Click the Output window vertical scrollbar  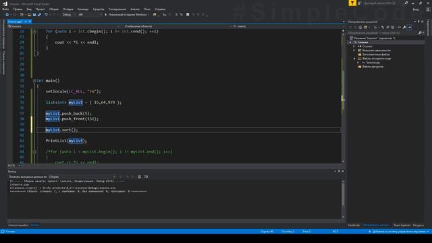pyautogui.click(x=343, y=199)
